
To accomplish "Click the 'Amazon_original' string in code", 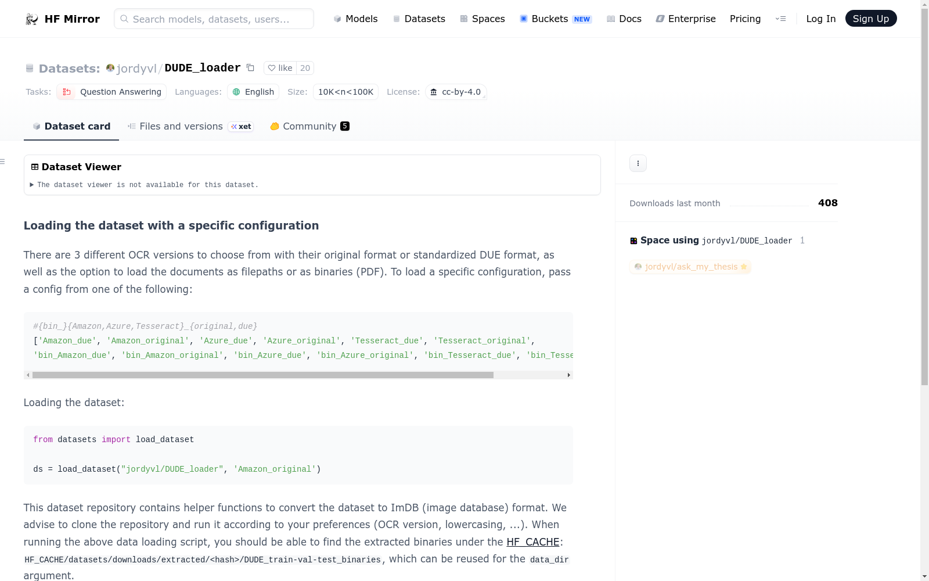I will point(275,469).
